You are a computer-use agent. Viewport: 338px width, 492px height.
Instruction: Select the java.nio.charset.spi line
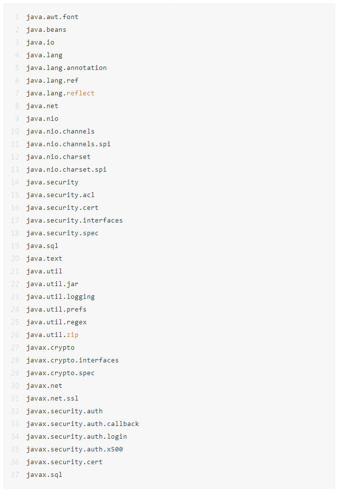pos(66,170)
